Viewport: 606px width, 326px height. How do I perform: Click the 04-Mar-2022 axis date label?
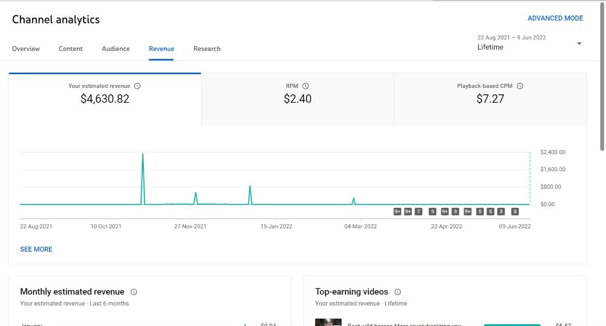(360, 226)
